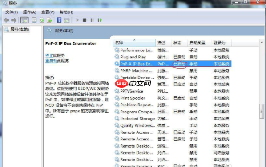266x167 pixels.
Task: Open the Properties sheet toolbar icon
Action: (x=34, y=20)
